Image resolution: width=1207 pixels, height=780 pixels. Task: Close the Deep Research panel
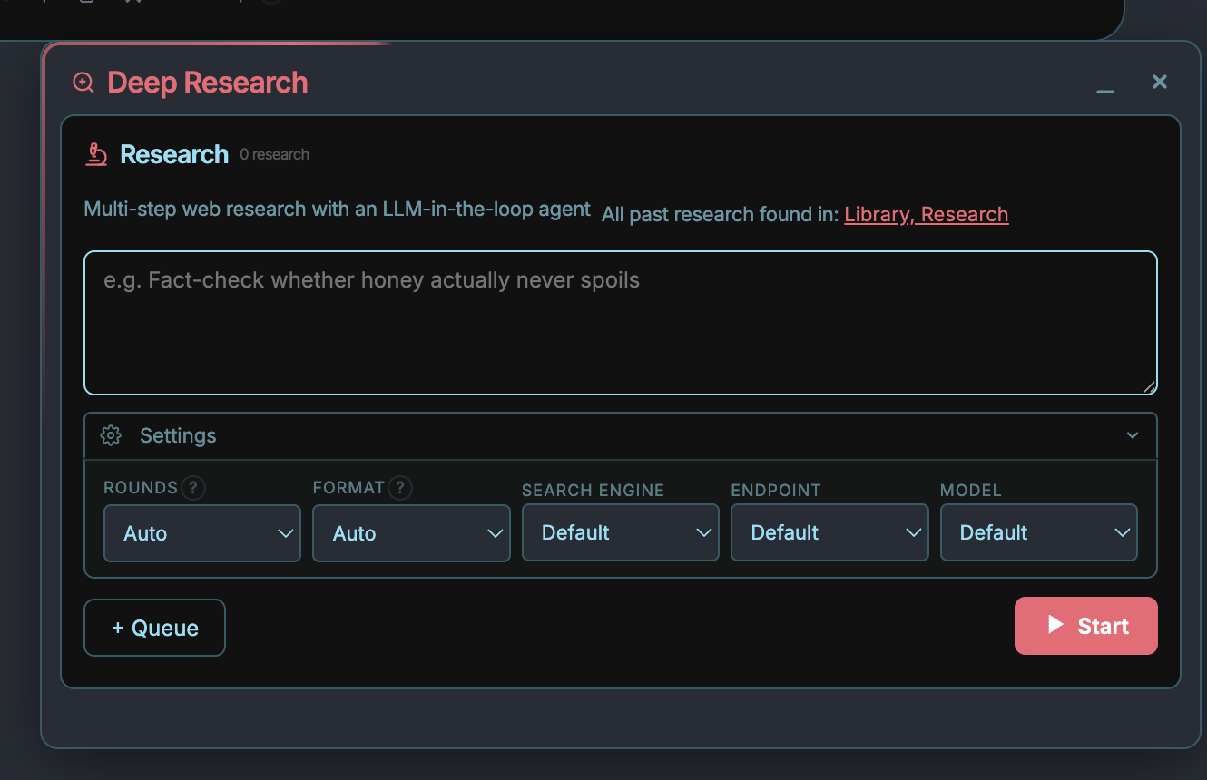point(1159,82)
